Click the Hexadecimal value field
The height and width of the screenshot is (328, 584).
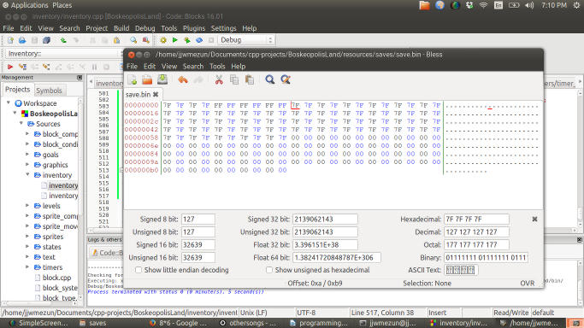[x=476, y=219]
